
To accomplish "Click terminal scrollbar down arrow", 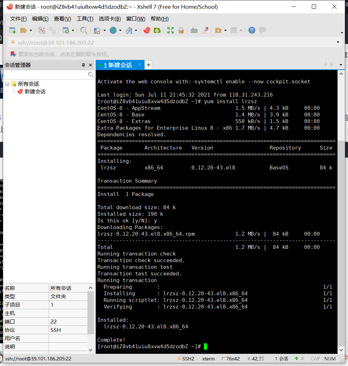I will (x=341, y=350).
